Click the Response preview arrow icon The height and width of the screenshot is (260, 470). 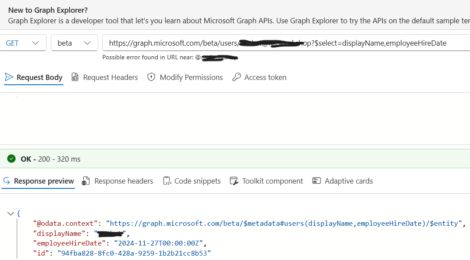point(7,181)
